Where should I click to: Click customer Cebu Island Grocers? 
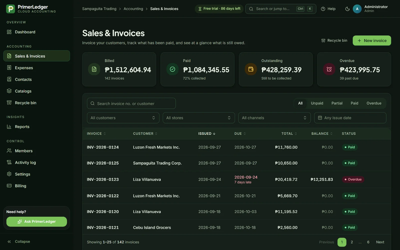tap(152, 227)
